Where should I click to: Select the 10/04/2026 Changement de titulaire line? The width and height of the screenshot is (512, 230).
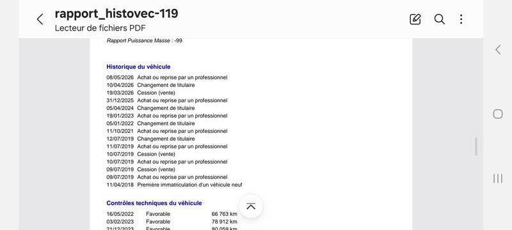(x=150, y=85)
